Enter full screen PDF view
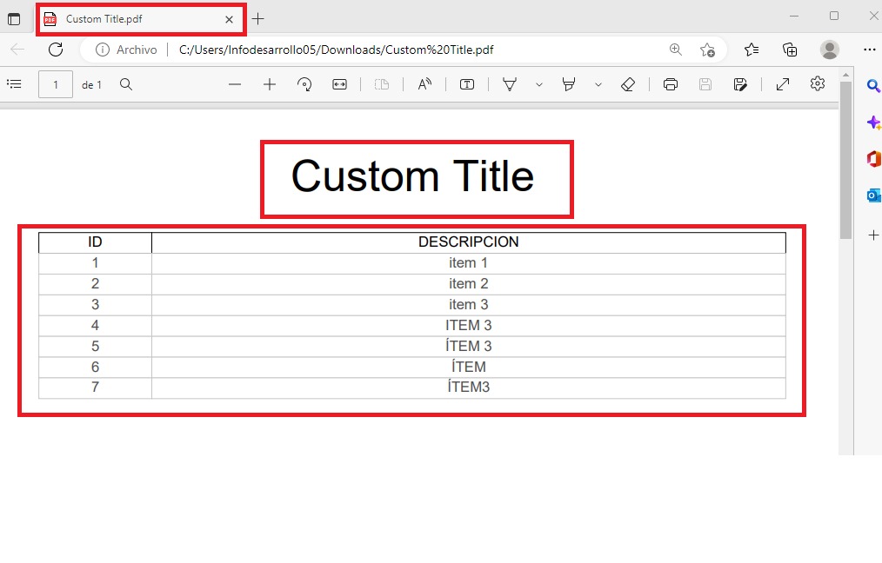882x563 pixels. coord(783,84)
